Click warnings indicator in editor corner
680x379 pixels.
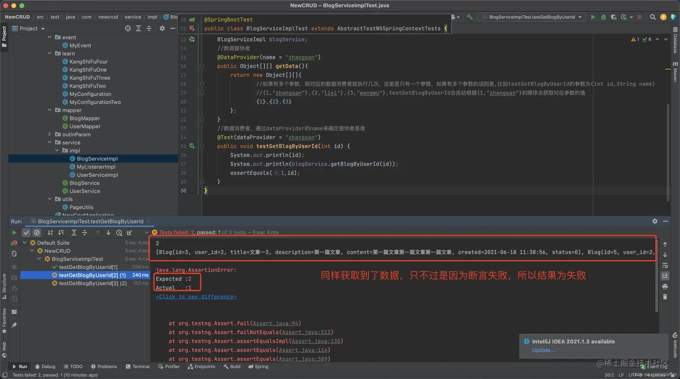pos(635,40)
